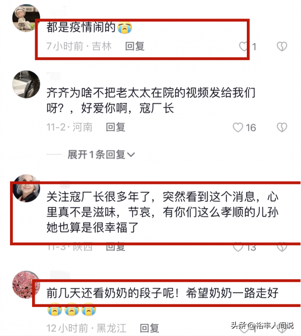This screenshot has height=336, width=301.
Task: Open the car interior avatar profile
Action: [x=26, y=84]
